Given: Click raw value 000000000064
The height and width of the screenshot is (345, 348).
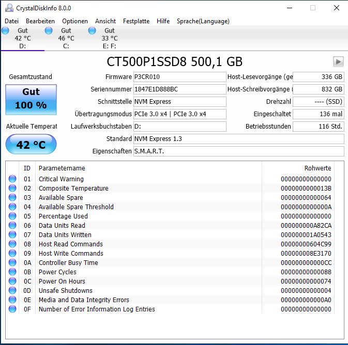Looking at the screenshot, I should [x=306, y=198].
